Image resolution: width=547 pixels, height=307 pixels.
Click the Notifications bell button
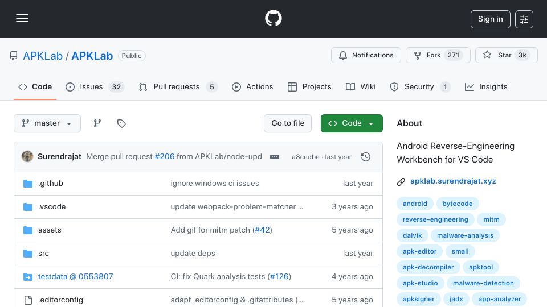coord(366,55)
